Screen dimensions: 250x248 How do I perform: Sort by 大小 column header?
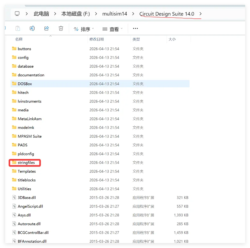pyautogui.click(x=172, y=39)
